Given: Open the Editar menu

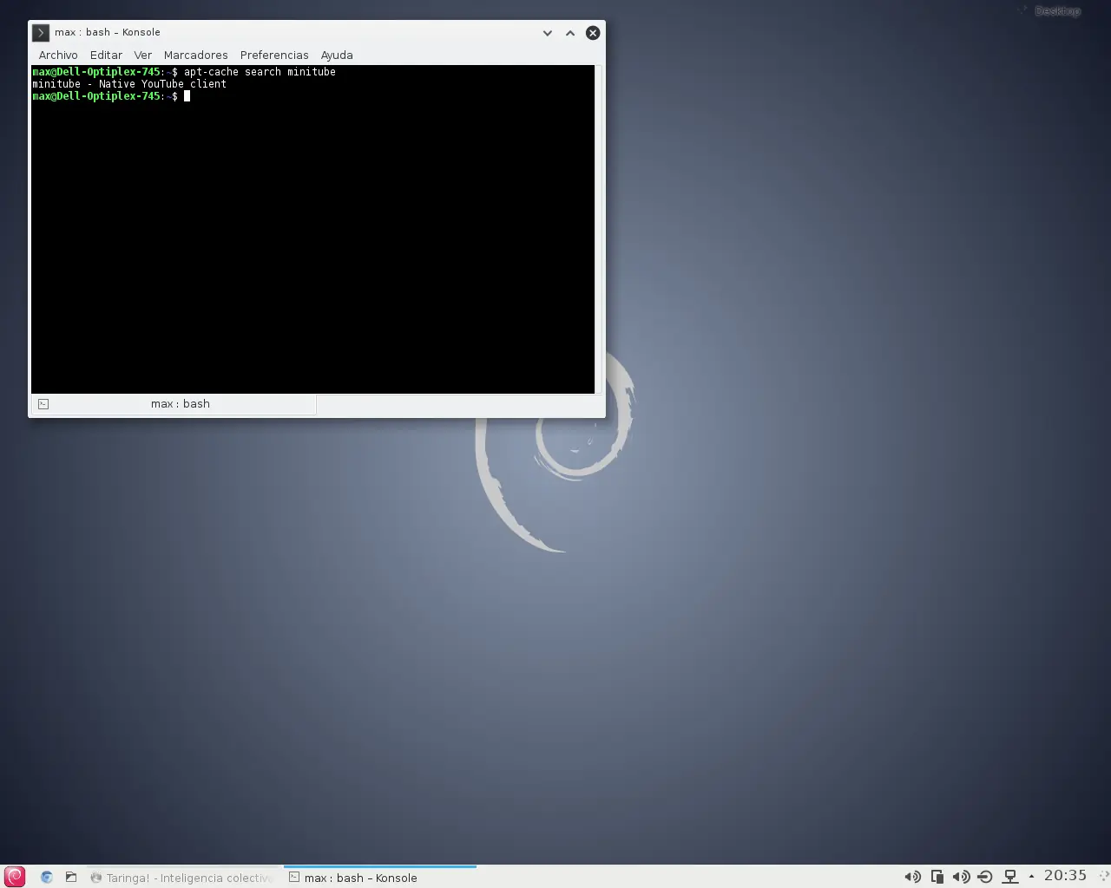Looking at the screenshot, I should click(x=106, y=55).
